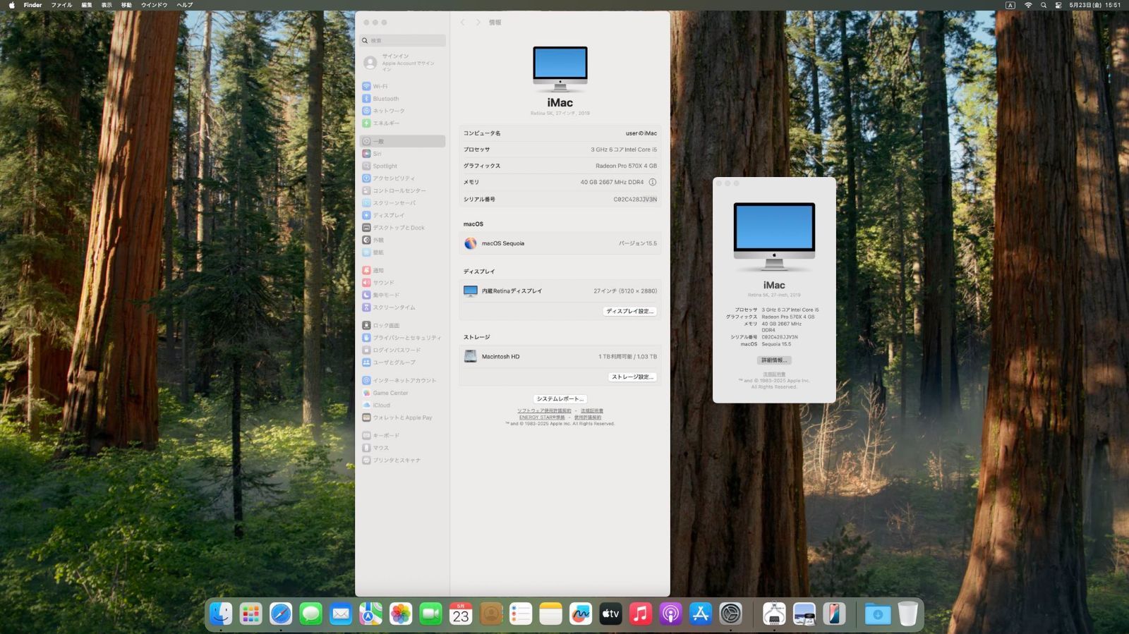This screenshot has height=634, width=1129.
Task: Go back with the toolbar back arrow
Action: [463, 23]
